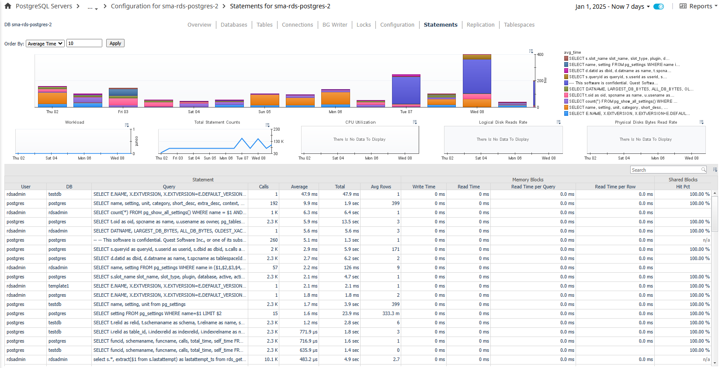Viewport: 722px width, 368px height.
Task: Click legend swatch for SELECT E.NAME, X.EXTVERSION
Action: click(x=566, y=114)
